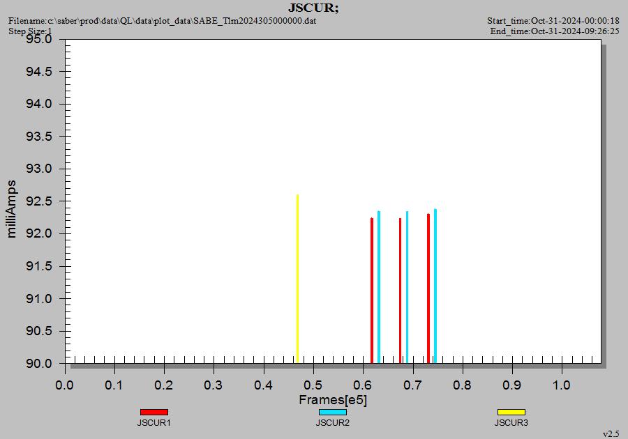The width and height of the screenshot is (628, 439).
Task: Click the Frames[e5] x-axis label
Action: click(x=333, y=399)
